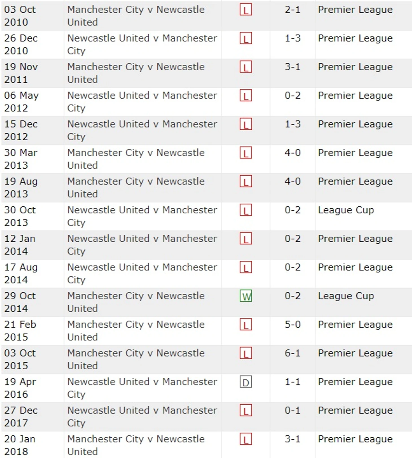The width and height of the screenshot is (412, 458).
Task: Click the League Cup label for 29 Oct 2014
Action: 346,296
